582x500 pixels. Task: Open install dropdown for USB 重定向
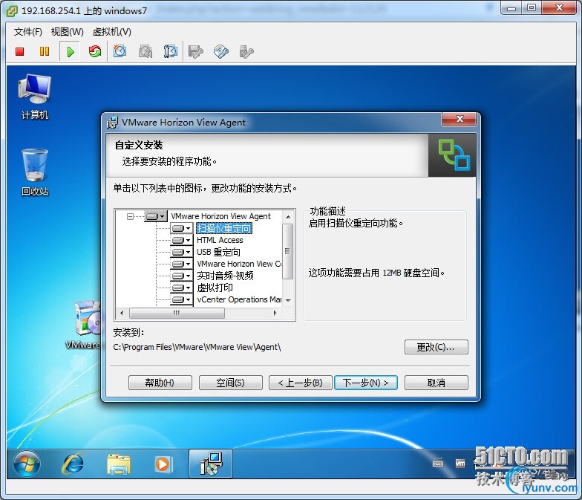pos(181,252)
